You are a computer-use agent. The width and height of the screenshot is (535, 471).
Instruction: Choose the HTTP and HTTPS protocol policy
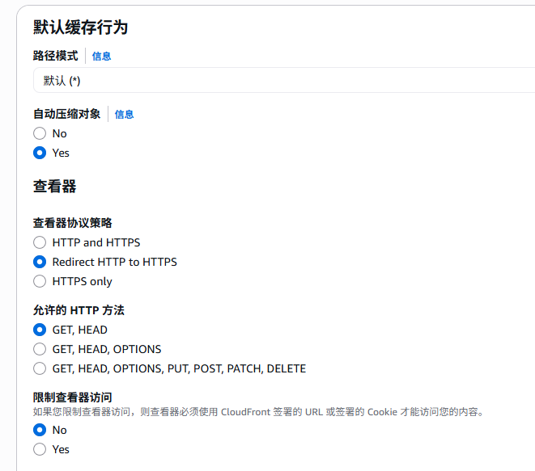(40, 242)
